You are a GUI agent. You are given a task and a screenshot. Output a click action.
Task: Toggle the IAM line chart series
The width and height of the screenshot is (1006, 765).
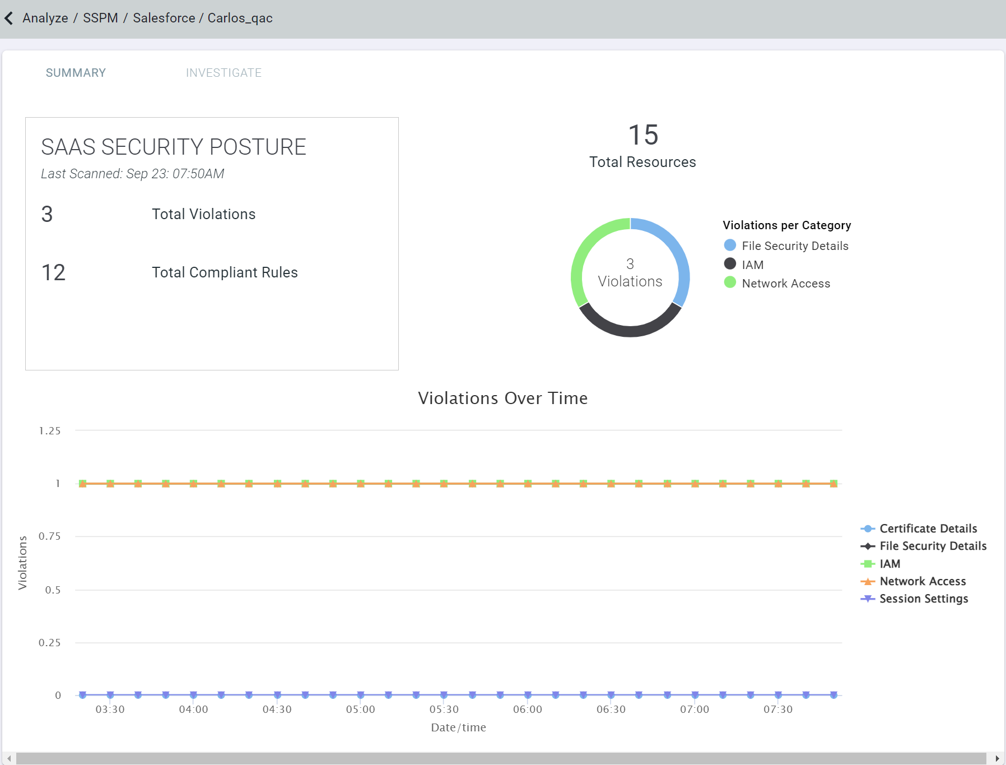(x=889, y=564)
